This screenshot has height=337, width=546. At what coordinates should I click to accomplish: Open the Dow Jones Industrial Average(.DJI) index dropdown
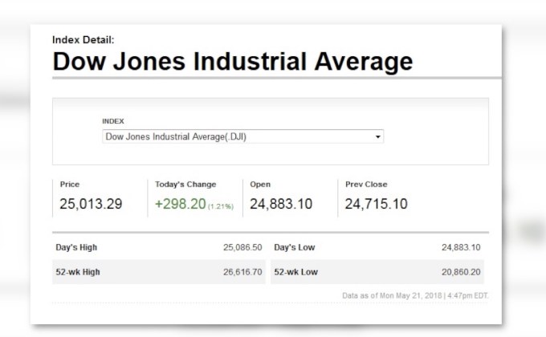241,137
